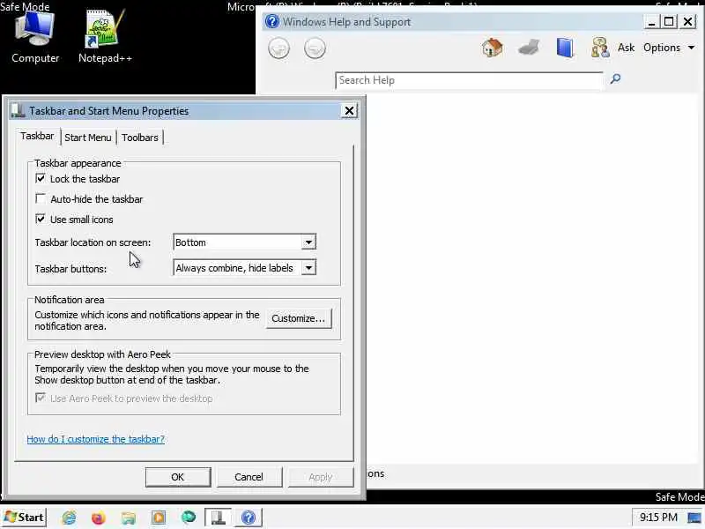Switch to the Toolbars tab

(140, 138)
